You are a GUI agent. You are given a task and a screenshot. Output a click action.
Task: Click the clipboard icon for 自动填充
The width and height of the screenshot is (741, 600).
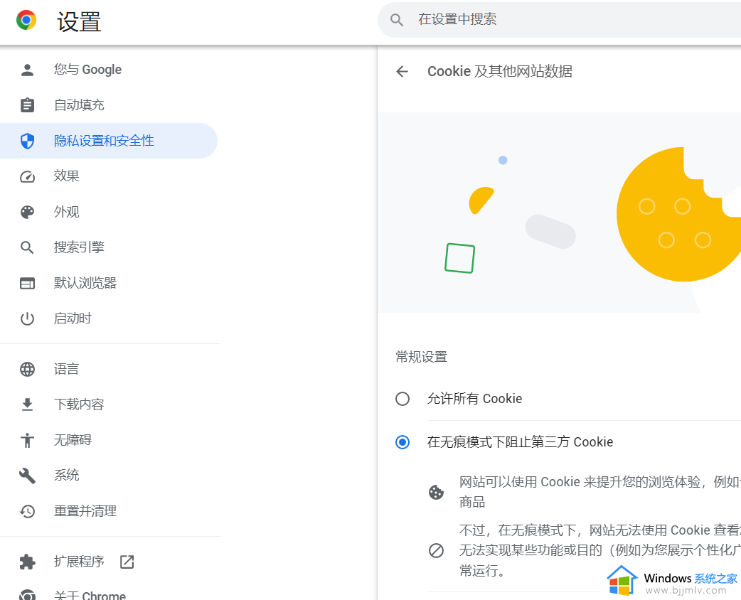click(28, 105)
